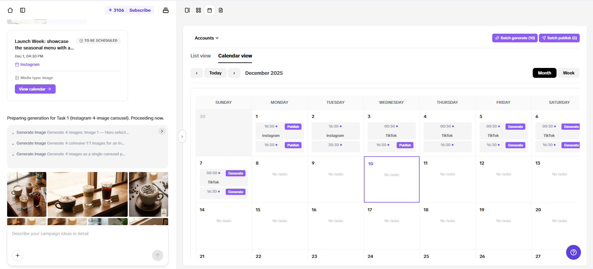Generate the Dec 7 00:30 TikTok task
The image size is (593, 269).
coord(236,173)
